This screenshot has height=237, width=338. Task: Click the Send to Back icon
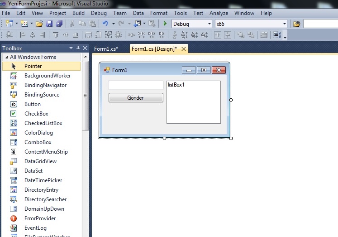pos(251,35)
